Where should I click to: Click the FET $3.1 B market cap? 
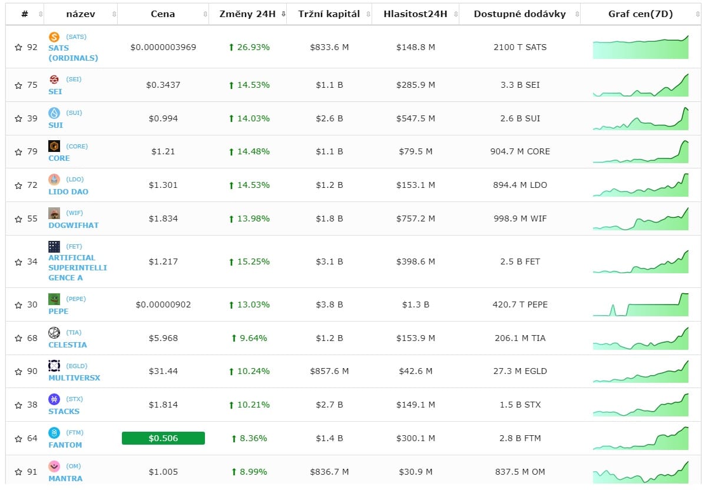pos(329,261)
